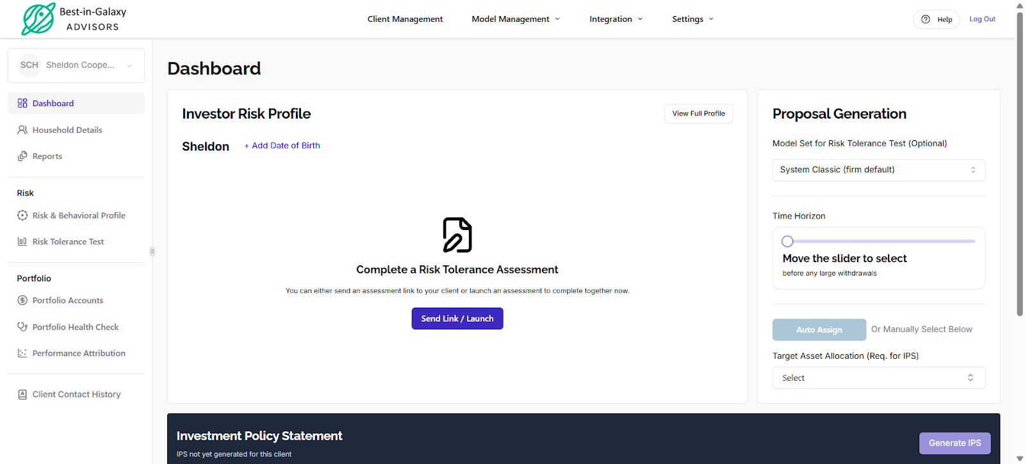Open Risk Tolerance Test page
1025x464 pixels.
(76, 242)
